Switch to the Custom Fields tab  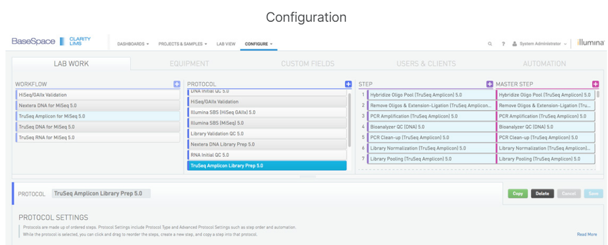click(x=308, y=64)
